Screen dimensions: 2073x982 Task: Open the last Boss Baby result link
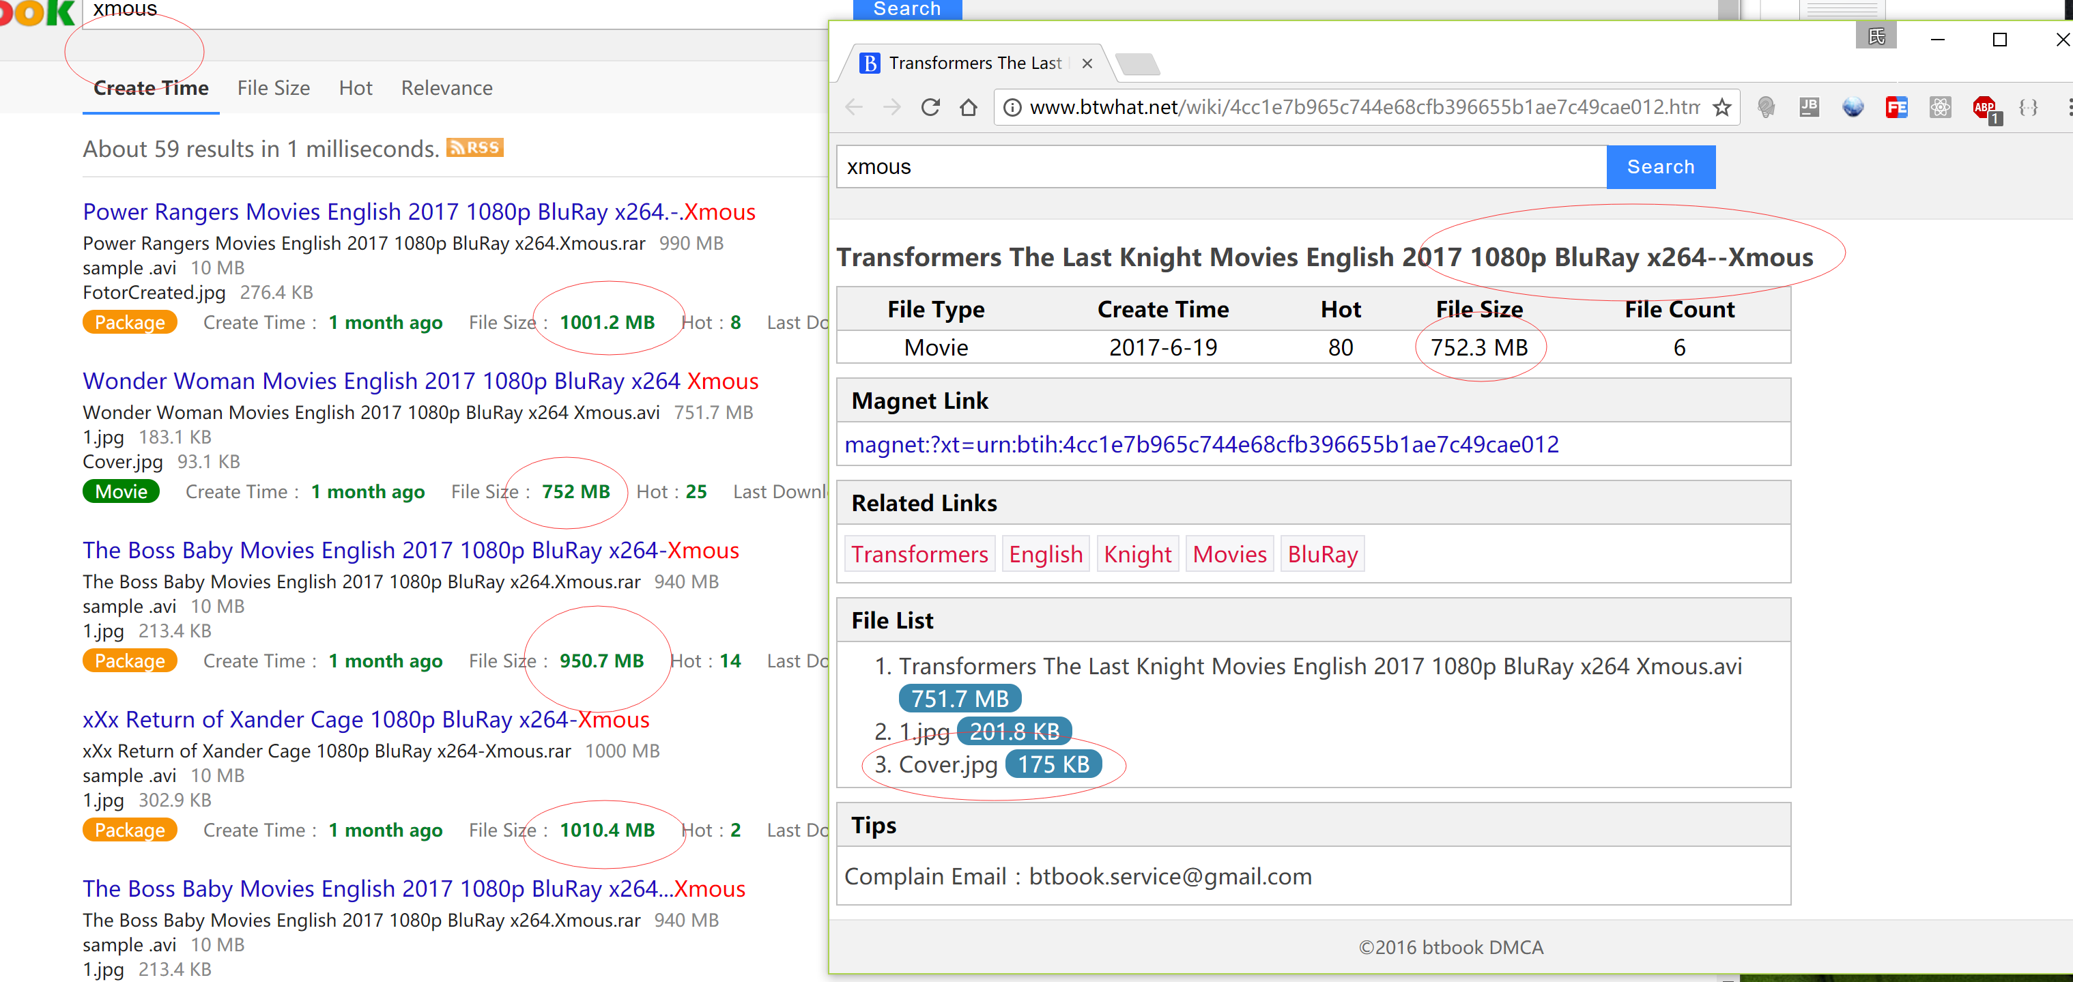[x=414, y=889]
